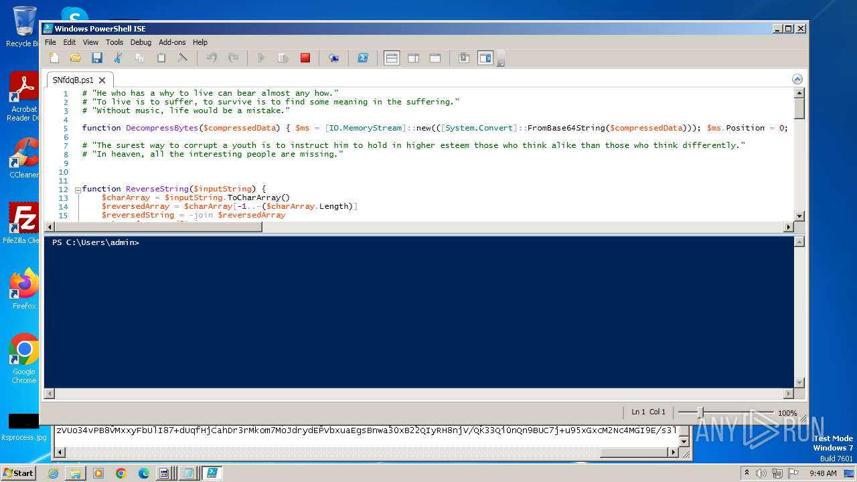This screenshot has width=857, height=482.
Task: Click the 100% zoom level label
Action: (787, 413)
